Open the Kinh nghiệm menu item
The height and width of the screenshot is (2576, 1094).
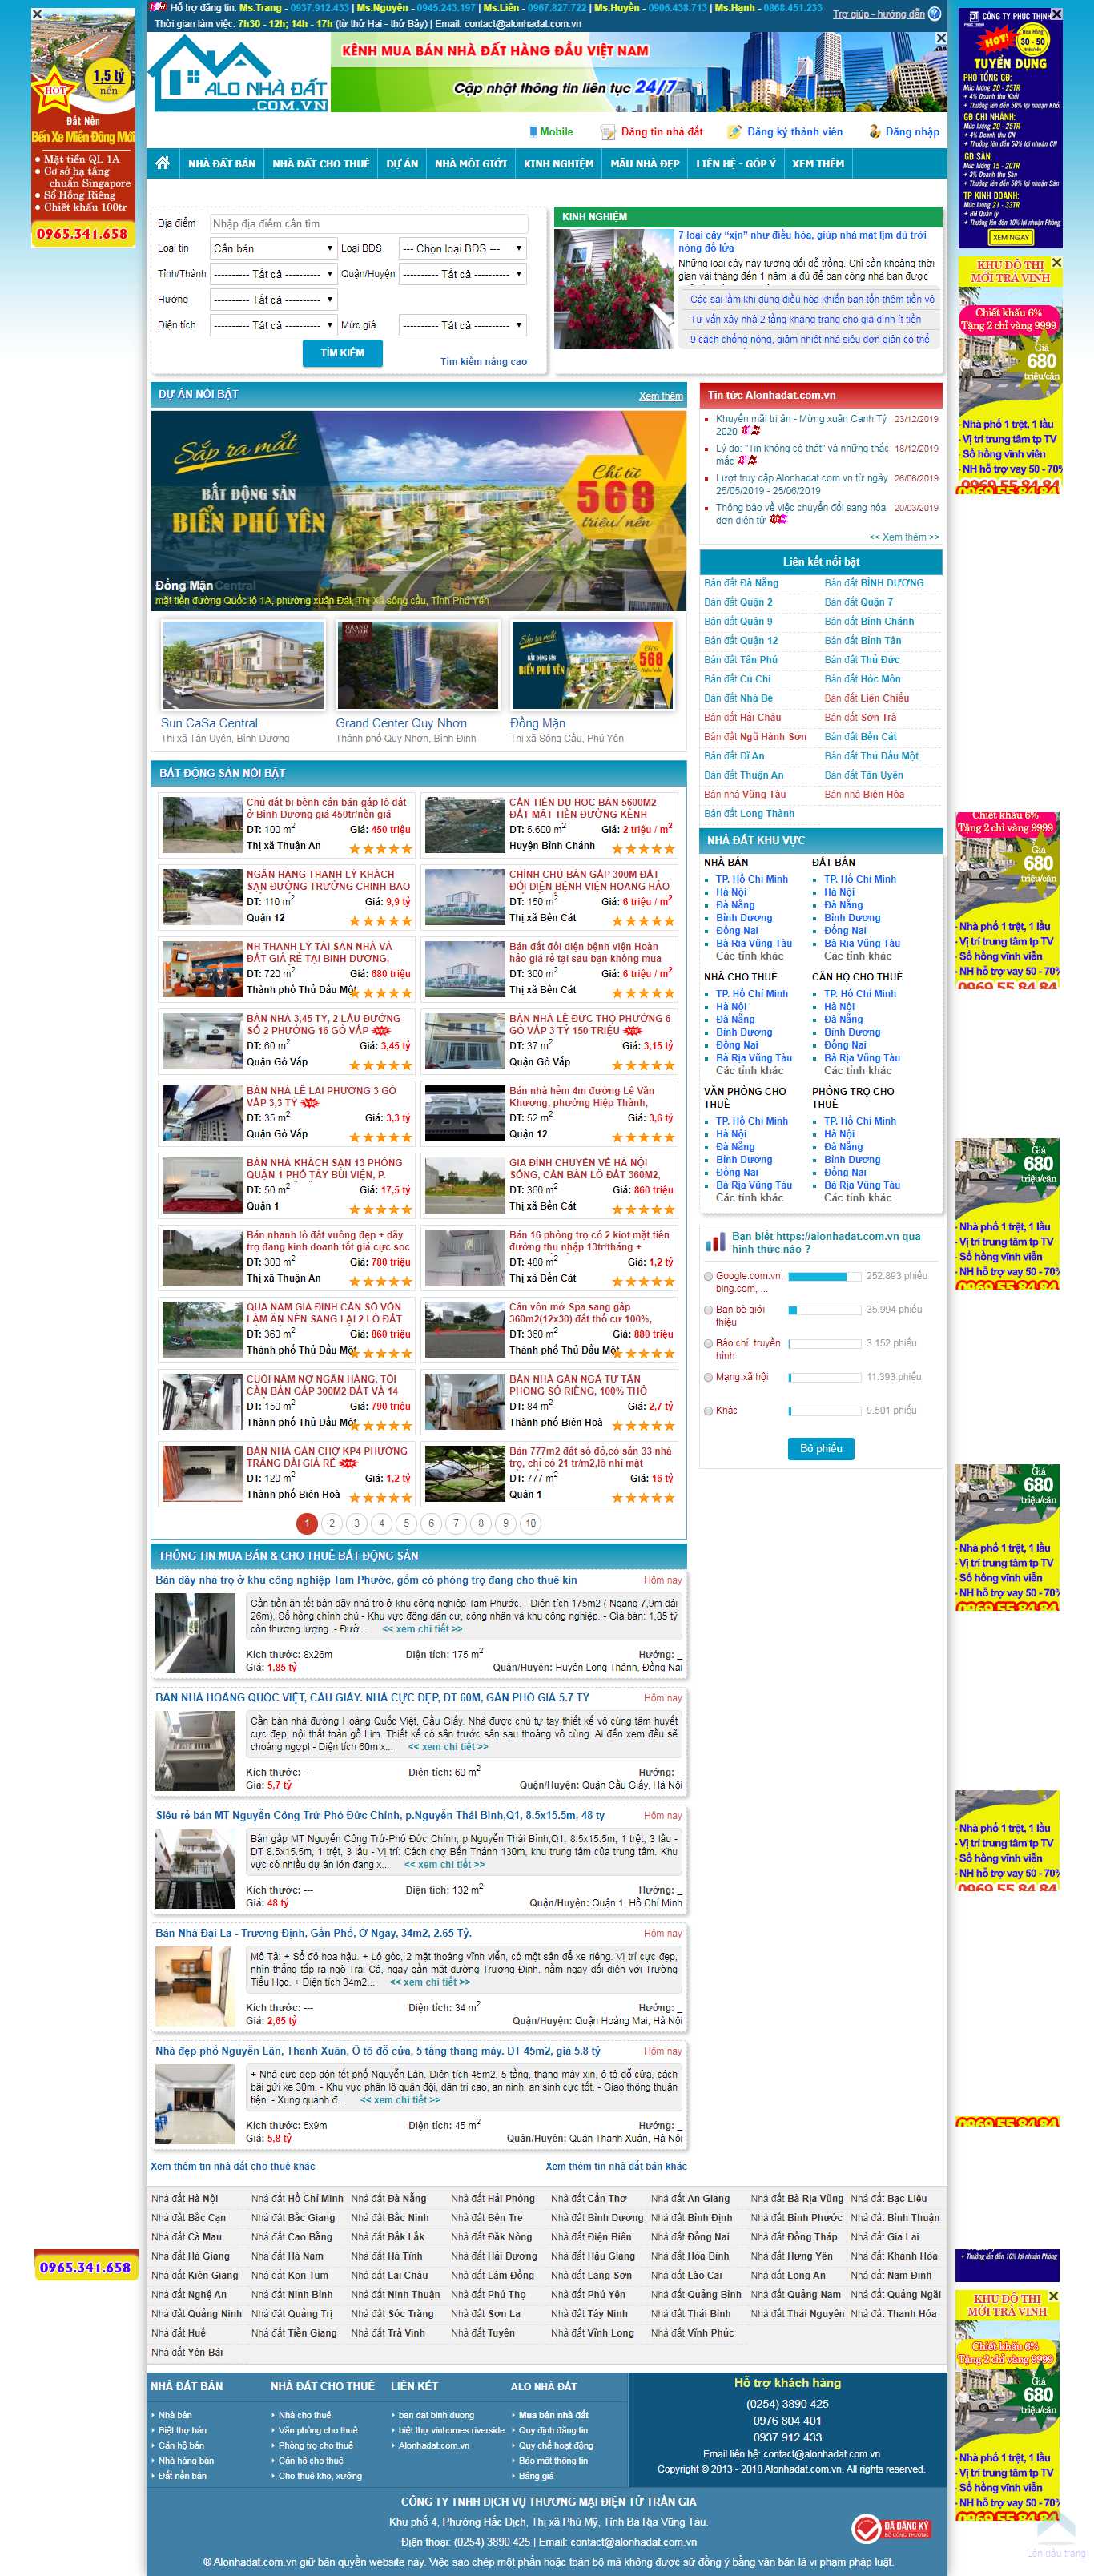[559, 164]
